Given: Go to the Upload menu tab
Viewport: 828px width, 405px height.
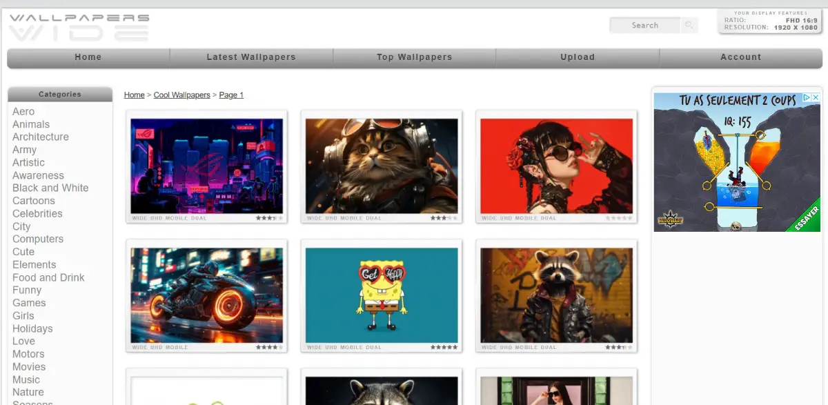Looking at the screenshot, I should (x=578, y=58).
